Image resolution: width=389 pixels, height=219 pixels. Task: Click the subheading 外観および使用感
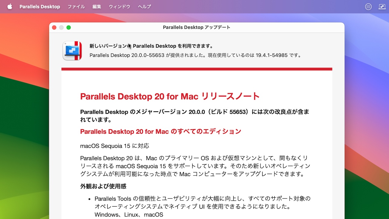(x=103, y=186)
